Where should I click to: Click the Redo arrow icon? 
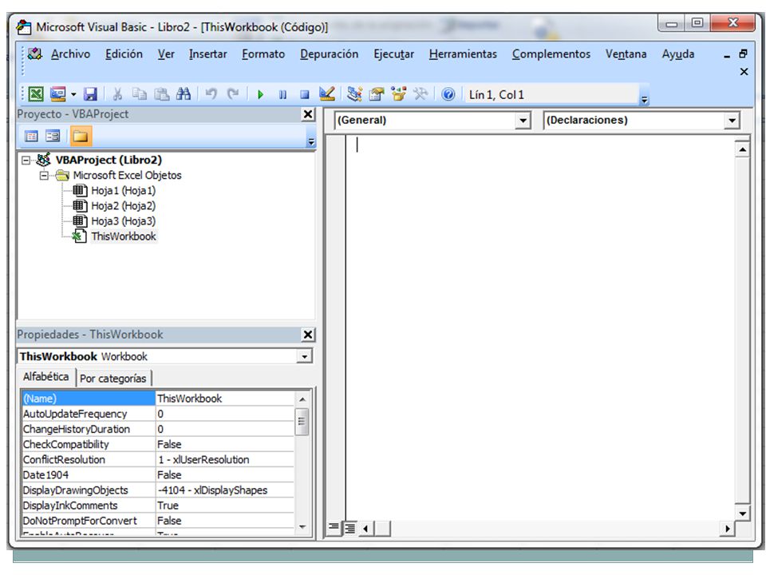coord(233,94)
